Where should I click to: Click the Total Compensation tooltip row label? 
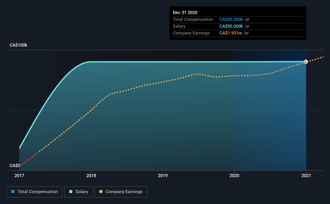[x=193, y=19]
